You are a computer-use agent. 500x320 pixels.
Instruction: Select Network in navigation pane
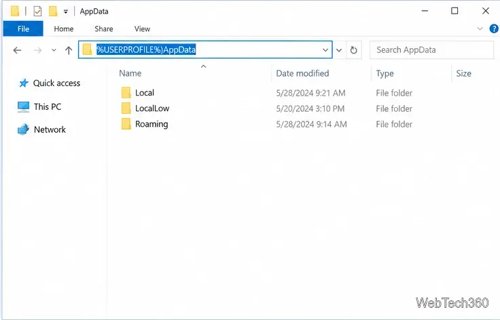[x=50, y=129]
